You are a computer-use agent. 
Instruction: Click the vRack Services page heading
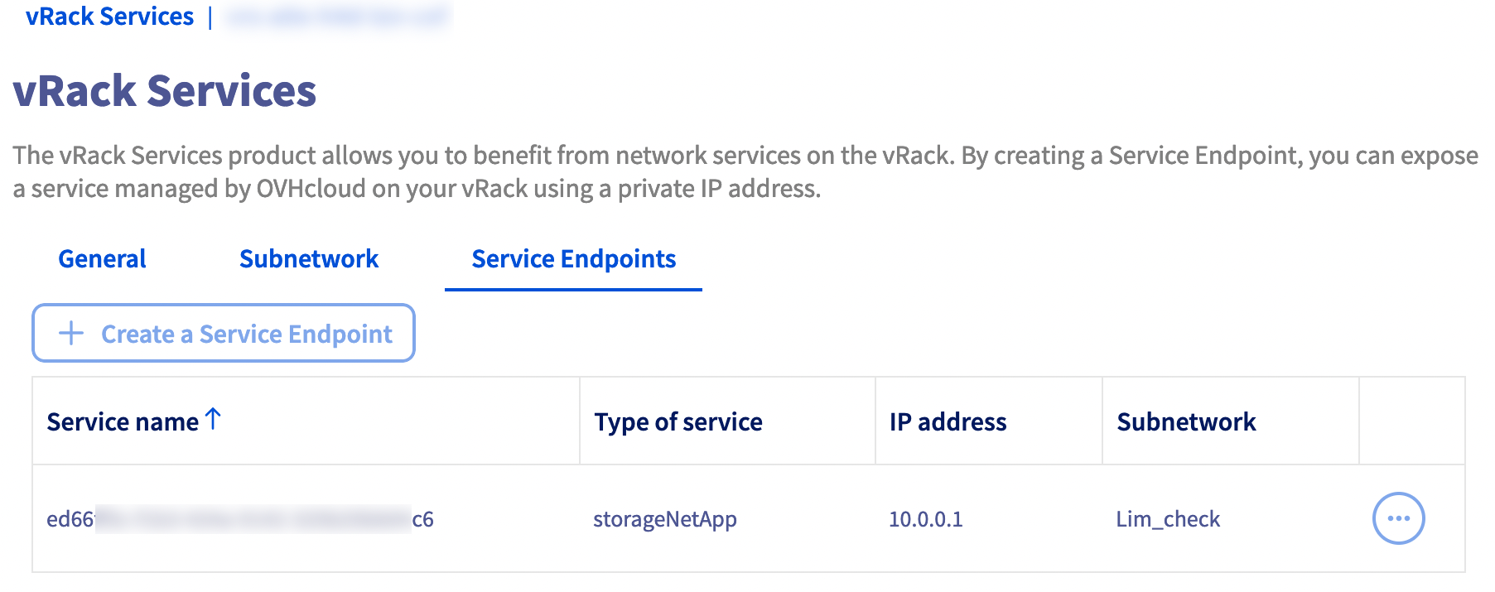click(x=165, y=91)
